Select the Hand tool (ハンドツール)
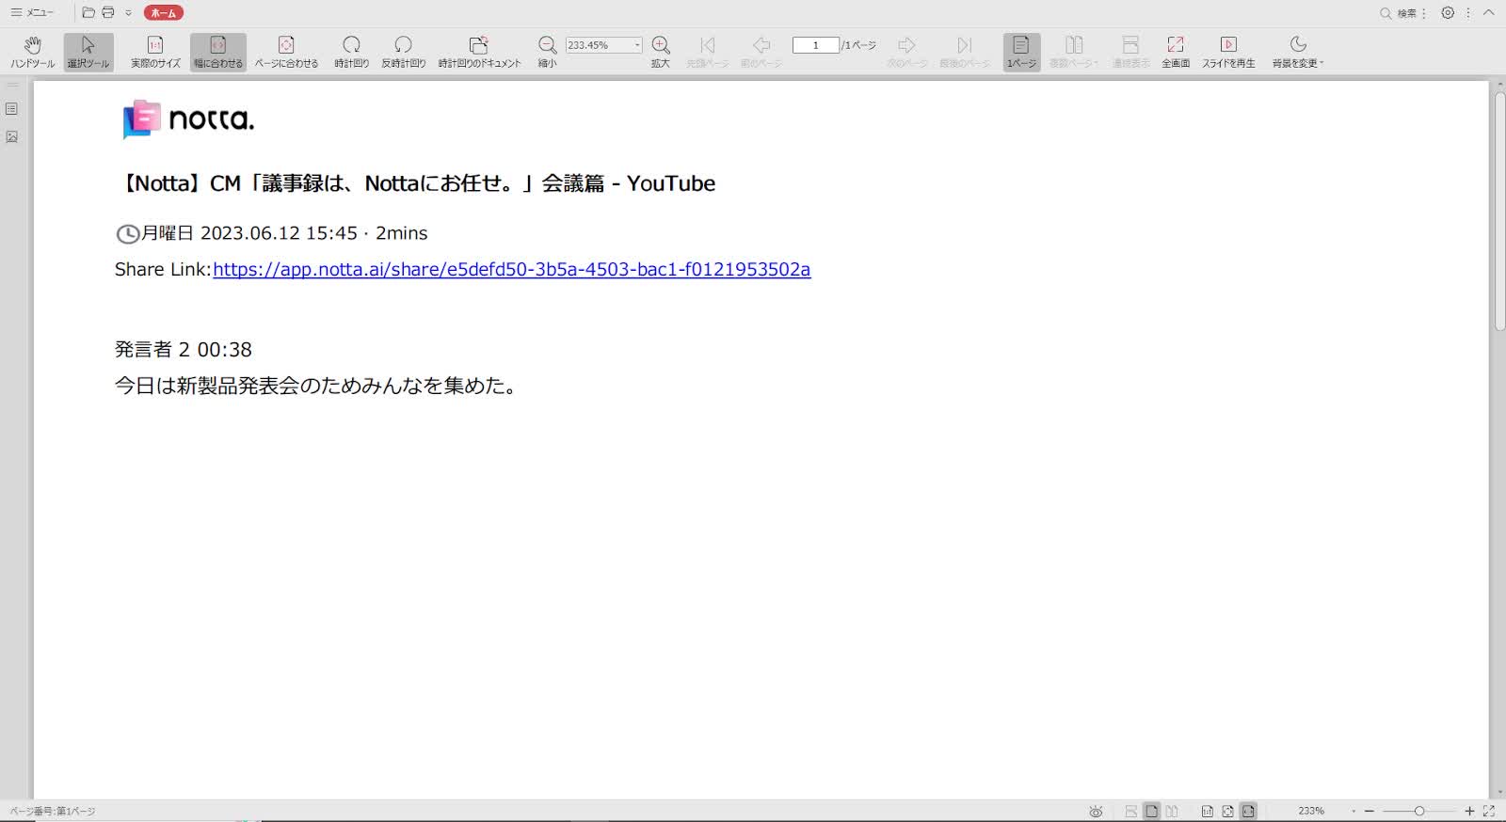Viewport: 1506px width, 822px height. [x=32, y=53]
